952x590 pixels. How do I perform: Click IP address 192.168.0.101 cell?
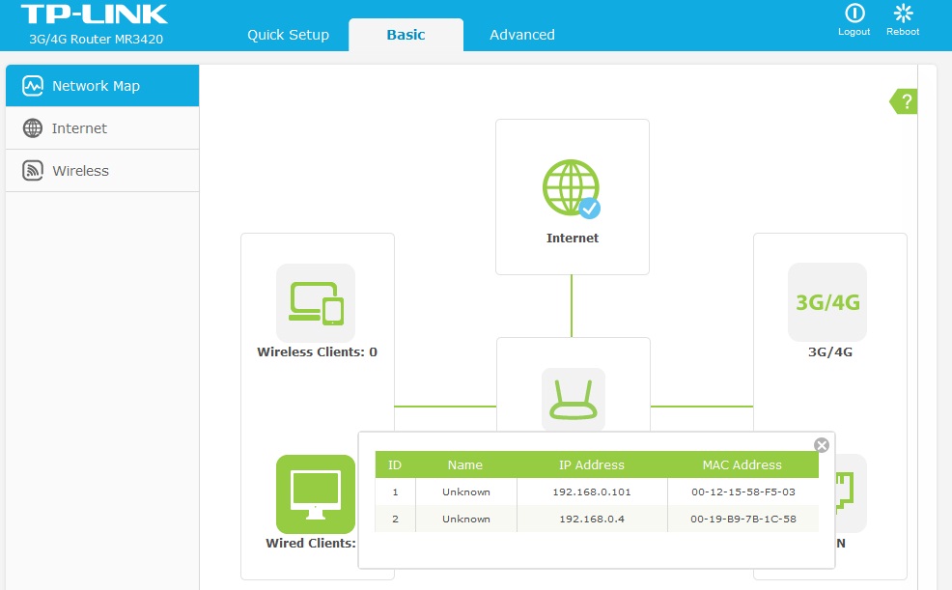click(592, 492)
